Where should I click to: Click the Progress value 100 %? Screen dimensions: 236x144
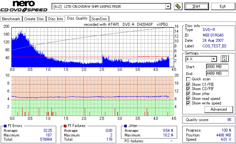pos(226,130)
